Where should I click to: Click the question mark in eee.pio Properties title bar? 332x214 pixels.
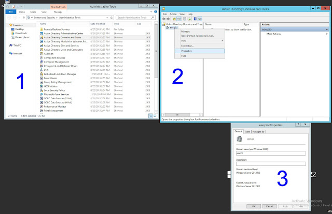click(x=298, y=125)
